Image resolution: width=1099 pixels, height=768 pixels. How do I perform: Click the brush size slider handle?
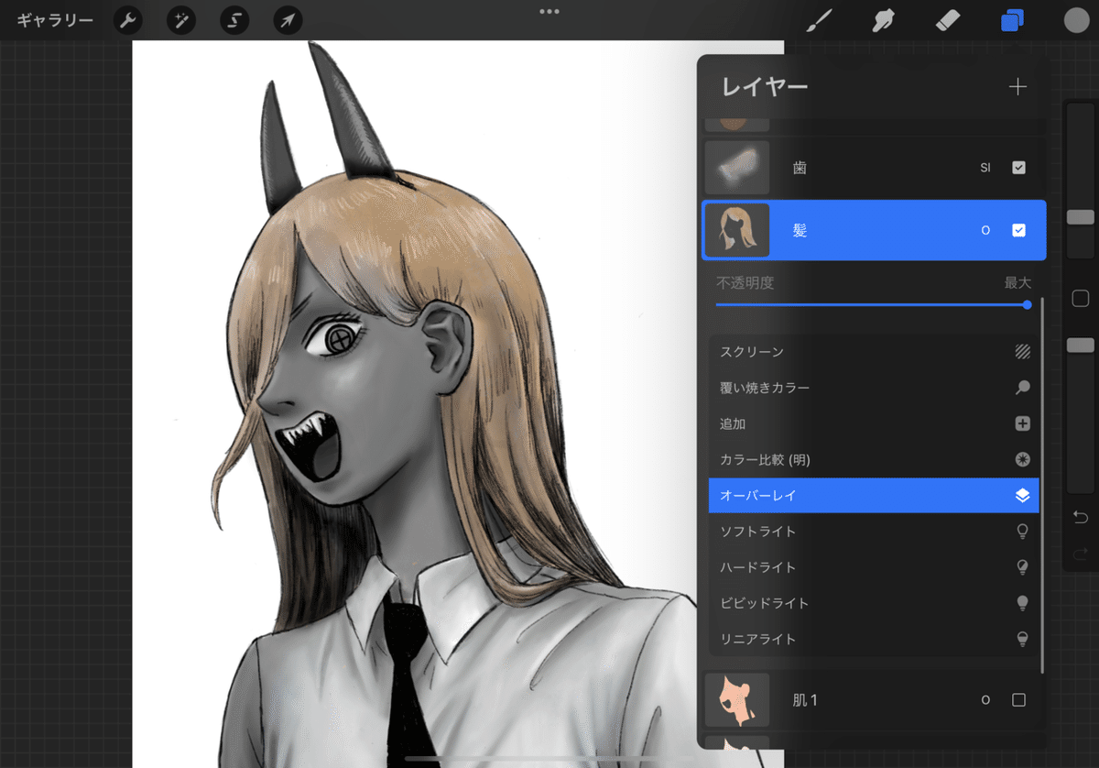tap(1081, 217)
